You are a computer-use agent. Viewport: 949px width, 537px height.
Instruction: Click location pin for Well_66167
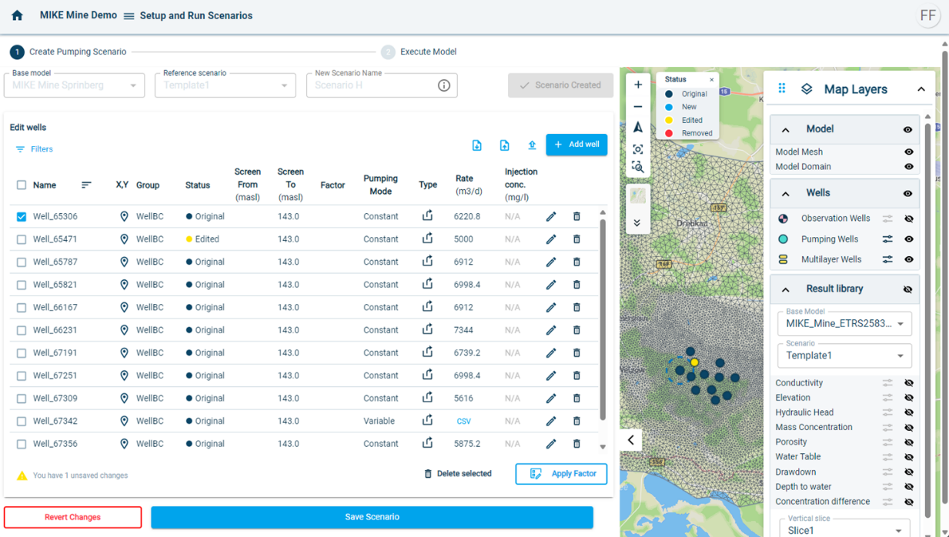[124, 308]
